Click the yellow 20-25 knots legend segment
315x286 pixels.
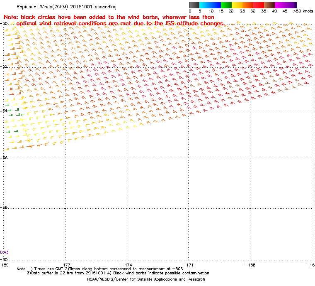tap(237, 5)
